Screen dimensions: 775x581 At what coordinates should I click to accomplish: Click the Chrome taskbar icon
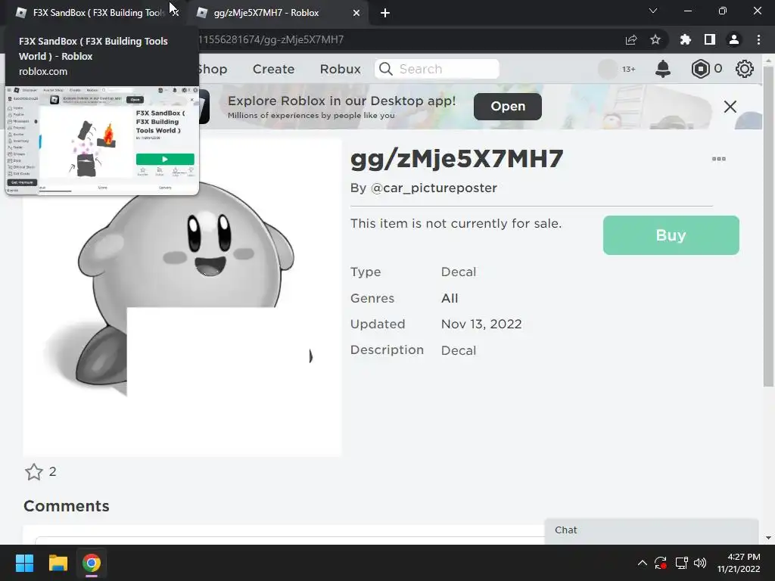(x=92, y=563)
